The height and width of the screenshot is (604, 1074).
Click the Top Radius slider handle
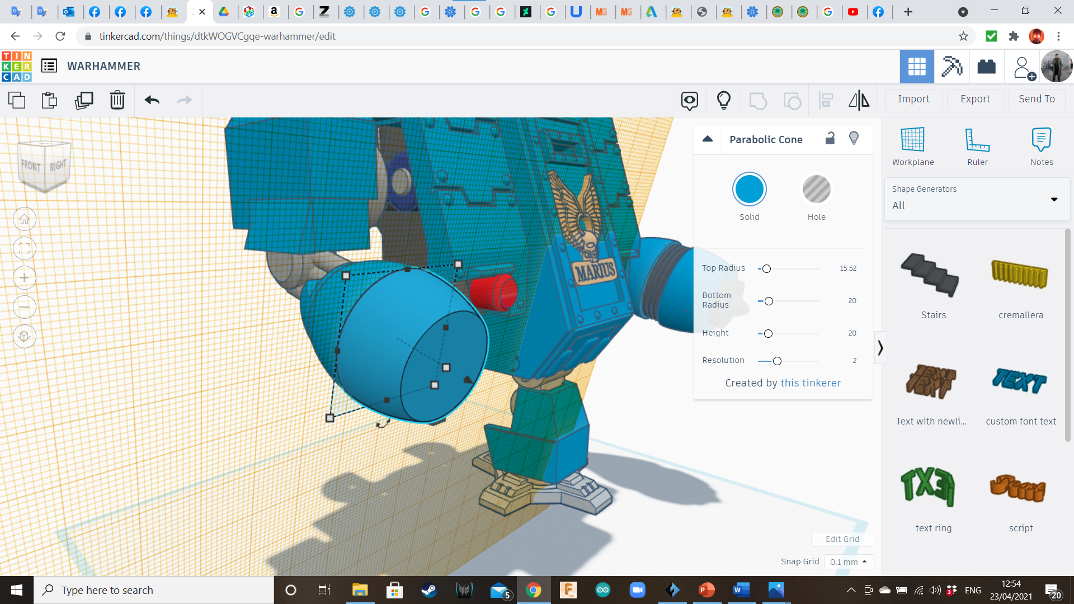pos(767,269)
